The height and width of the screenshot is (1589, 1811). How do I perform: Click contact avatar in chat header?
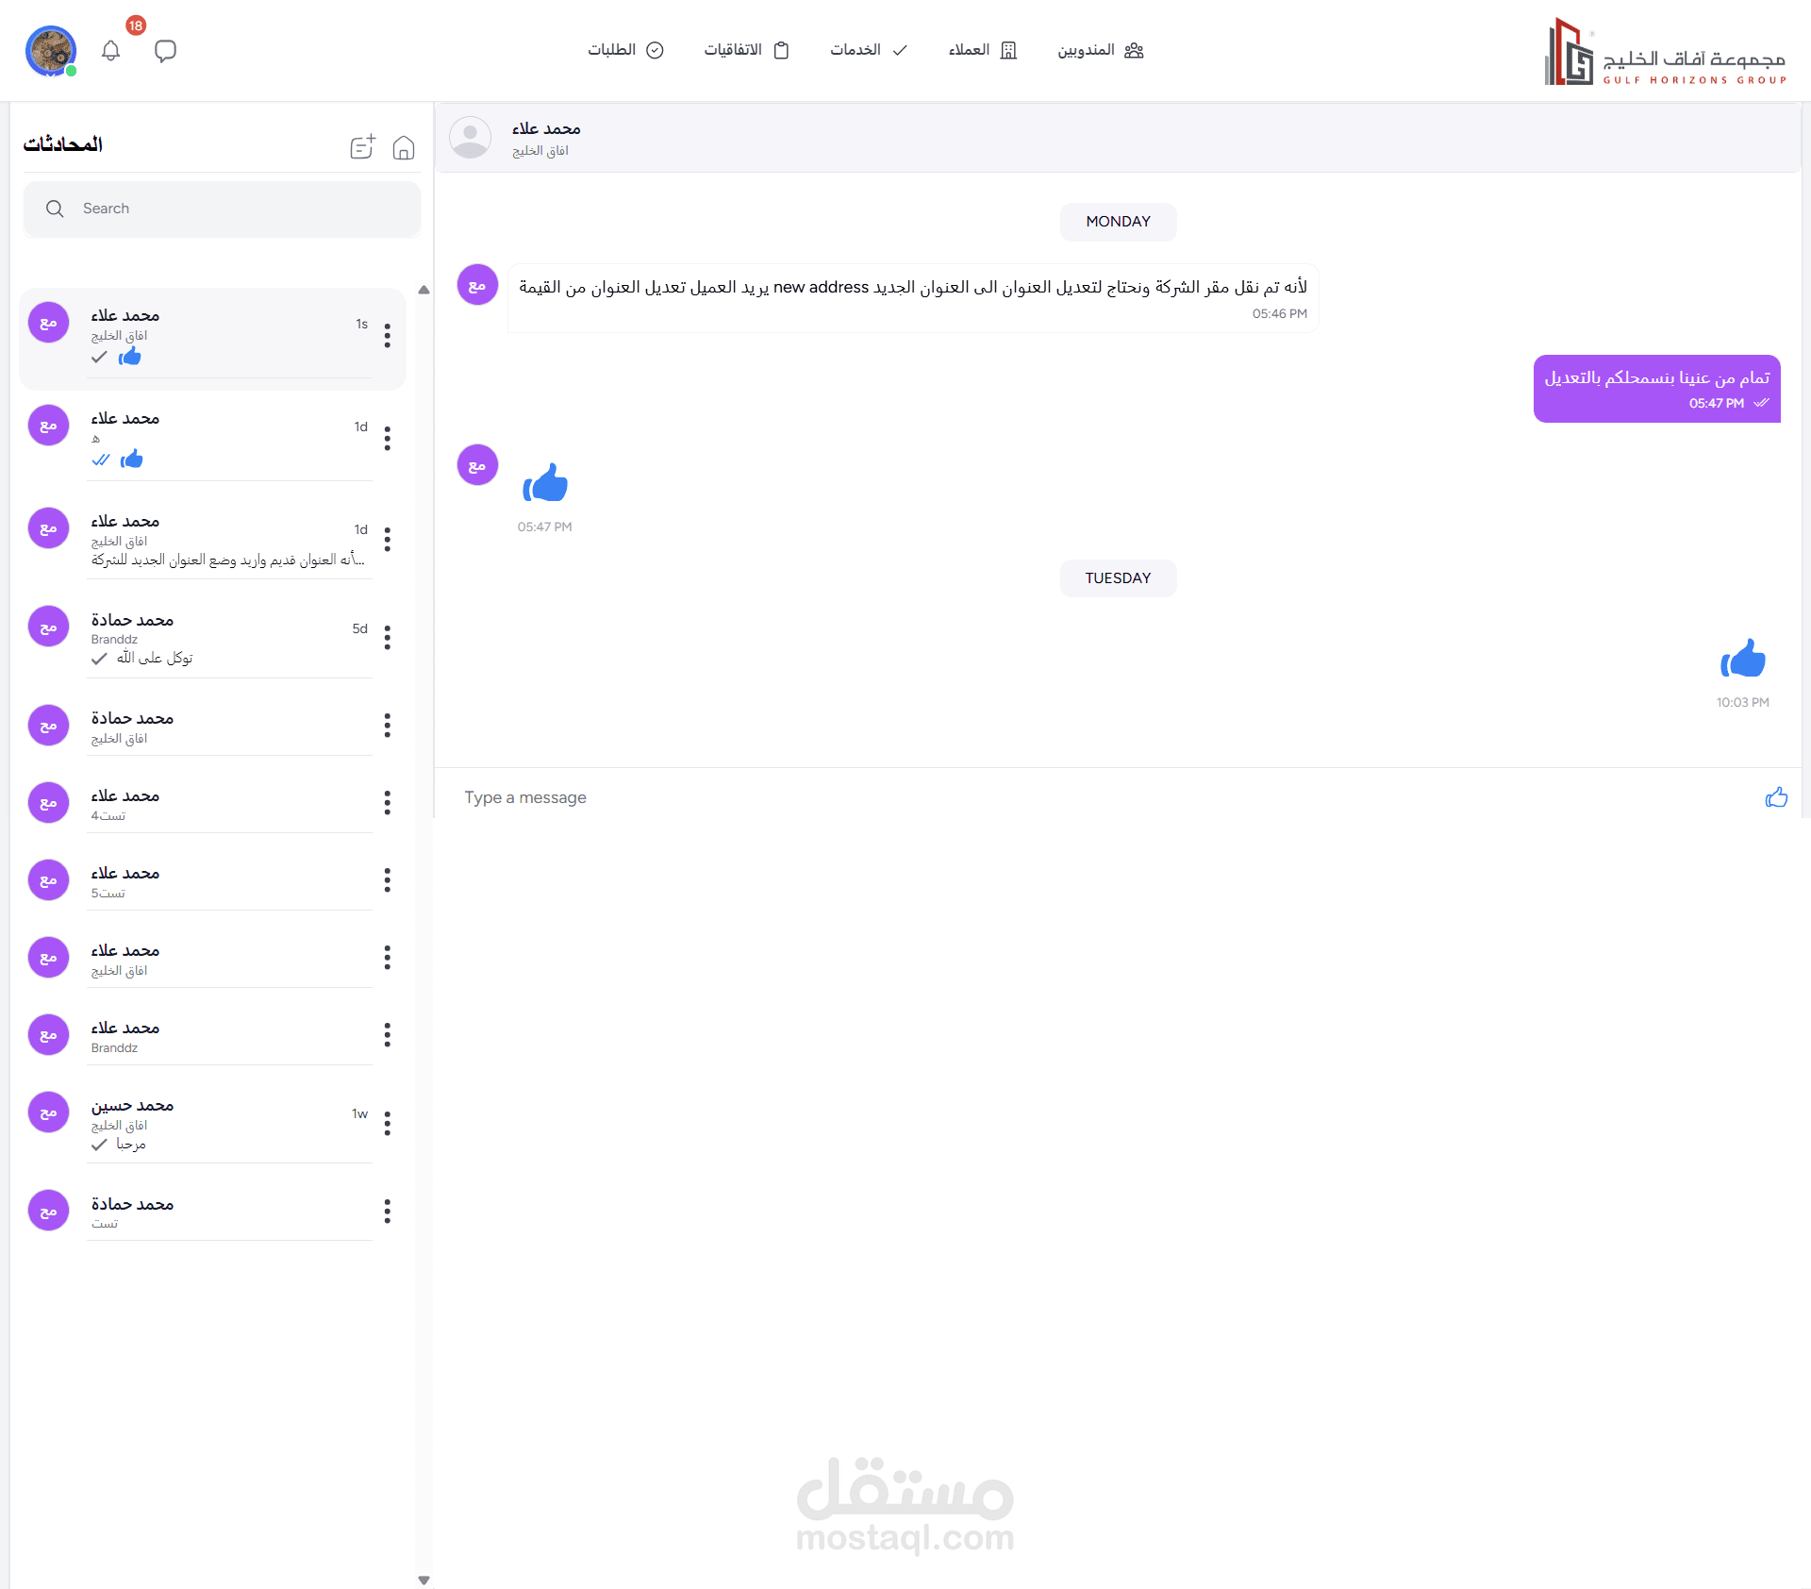coord(470,138)
